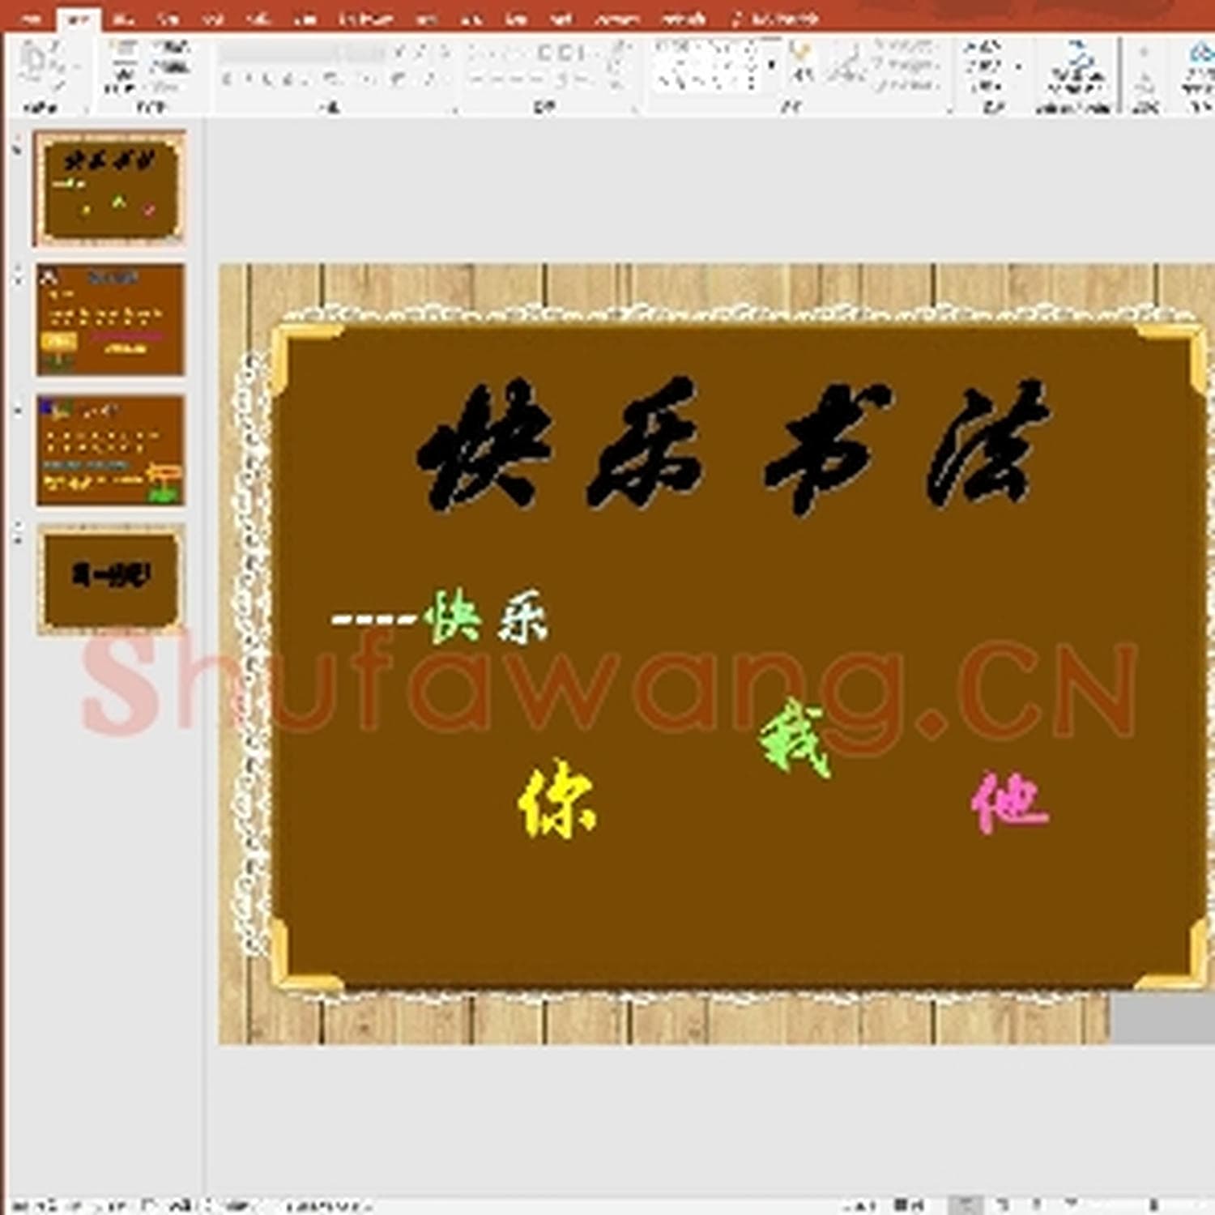Viewport: 1215px width, 1215px height.
Task: Open the font name combo box
Action: click(279, 53)
